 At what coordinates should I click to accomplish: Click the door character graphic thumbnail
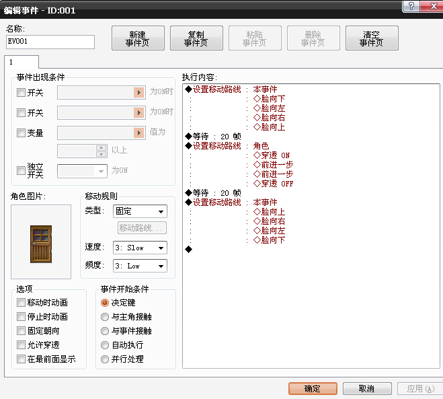coord(41,242)
